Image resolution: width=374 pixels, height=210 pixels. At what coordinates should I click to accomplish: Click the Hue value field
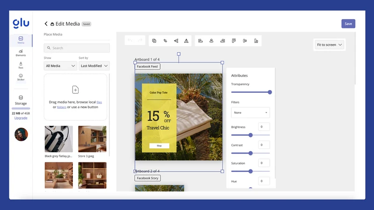coord(264,181)
